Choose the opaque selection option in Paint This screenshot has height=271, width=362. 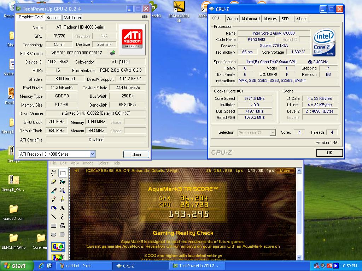pyautogui.click(x=58, y=247)
